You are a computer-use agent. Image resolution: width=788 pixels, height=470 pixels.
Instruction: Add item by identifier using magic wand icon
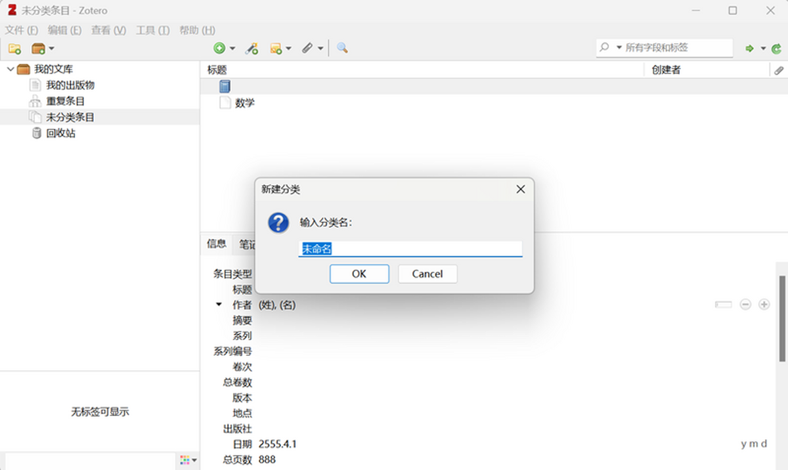point(252,48)
